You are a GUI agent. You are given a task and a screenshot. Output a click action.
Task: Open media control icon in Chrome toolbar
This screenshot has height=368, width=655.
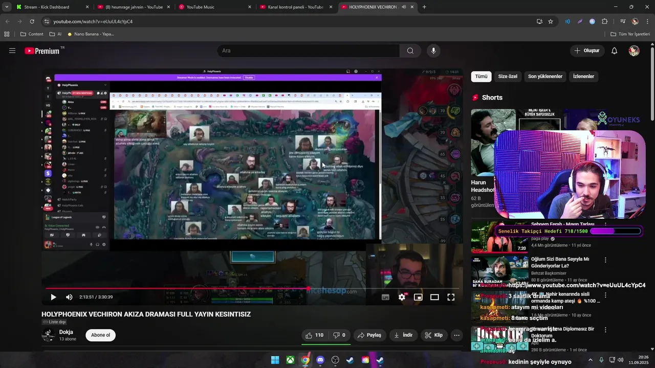(623, 21)
